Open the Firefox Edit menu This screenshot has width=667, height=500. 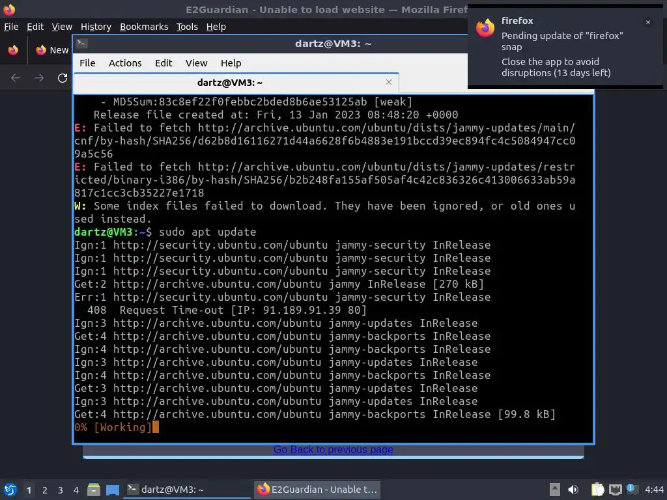[x=35, y=27]
